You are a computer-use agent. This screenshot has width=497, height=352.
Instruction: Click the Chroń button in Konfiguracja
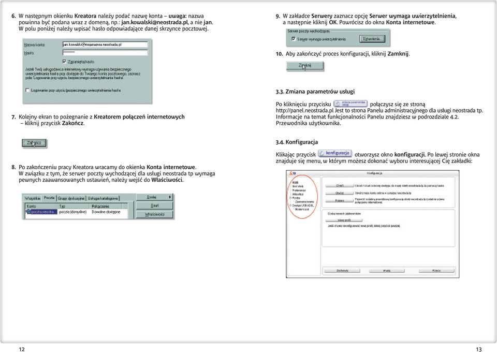(x=340, y=186)
